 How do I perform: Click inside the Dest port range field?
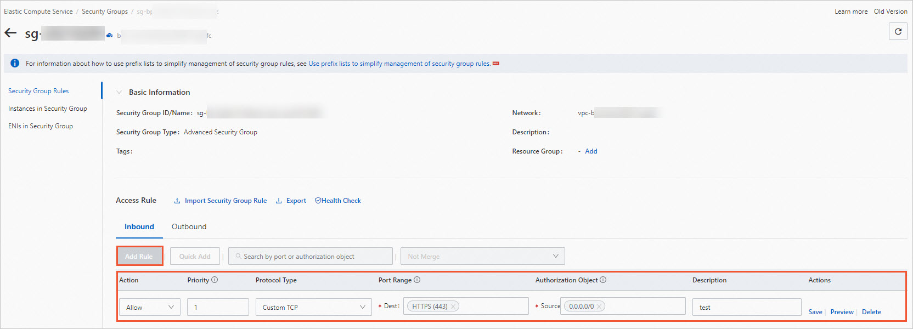point(466,306)
